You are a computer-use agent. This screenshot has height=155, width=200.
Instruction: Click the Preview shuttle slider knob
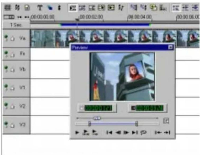(x=97, y=118)
